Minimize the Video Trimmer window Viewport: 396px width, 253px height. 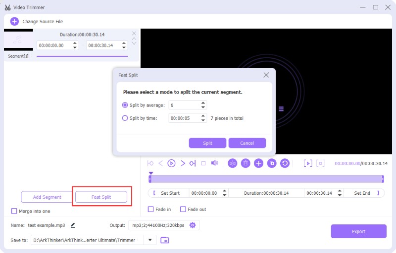(x=363, y=7)
